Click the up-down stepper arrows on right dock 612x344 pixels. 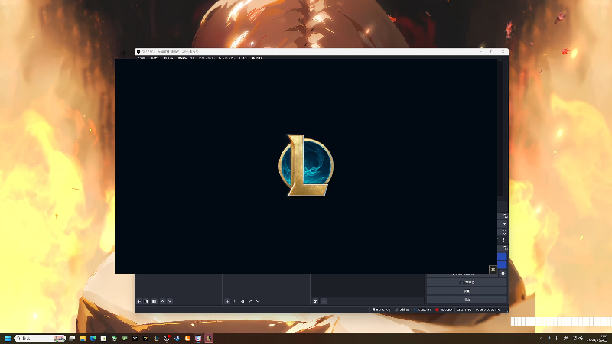pos(504,232)
